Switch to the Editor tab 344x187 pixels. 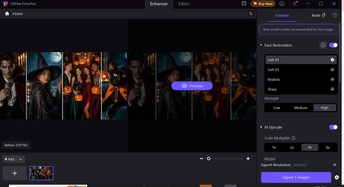(x=184, y=4)
